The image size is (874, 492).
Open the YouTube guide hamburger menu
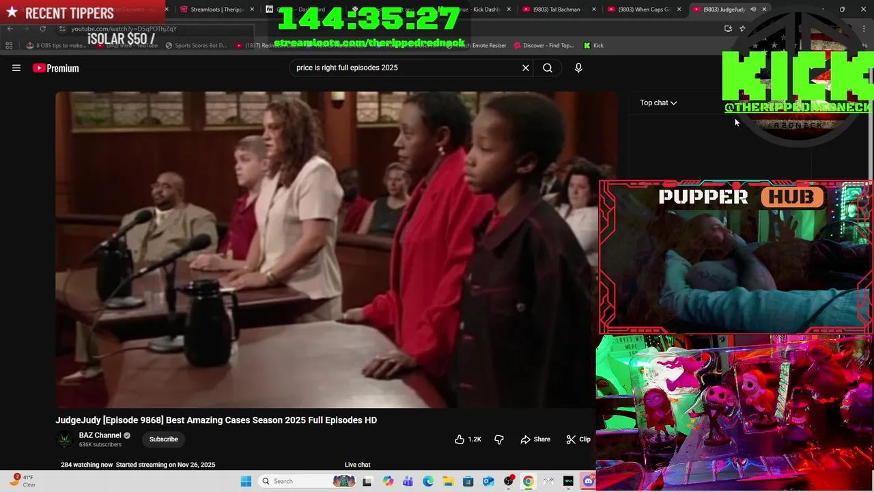(16, 68)
